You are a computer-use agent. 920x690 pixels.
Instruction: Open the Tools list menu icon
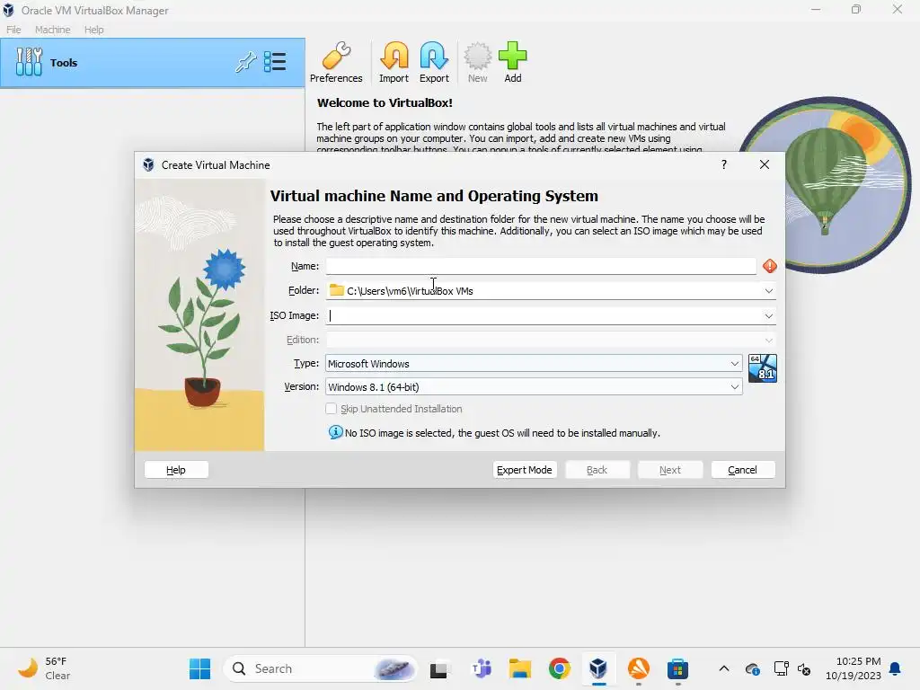[x=275, y=62]
